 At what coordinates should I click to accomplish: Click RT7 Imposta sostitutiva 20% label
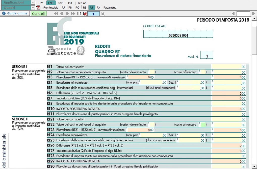point(88,98)
